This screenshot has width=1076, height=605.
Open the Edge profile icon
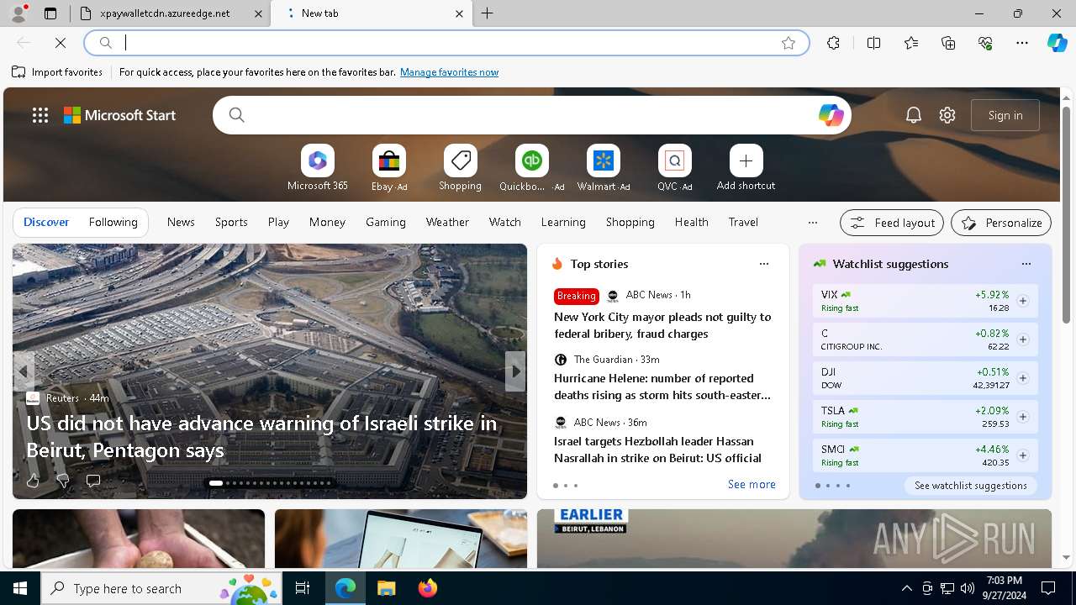coord(18,13)
